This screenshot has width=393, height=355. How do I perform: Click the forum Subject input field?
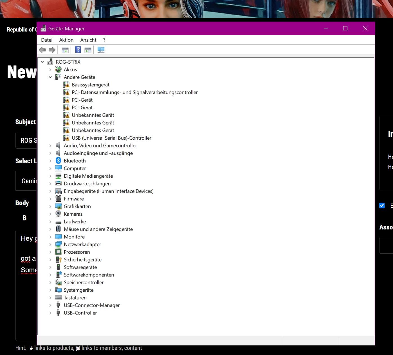coord(26,140)
